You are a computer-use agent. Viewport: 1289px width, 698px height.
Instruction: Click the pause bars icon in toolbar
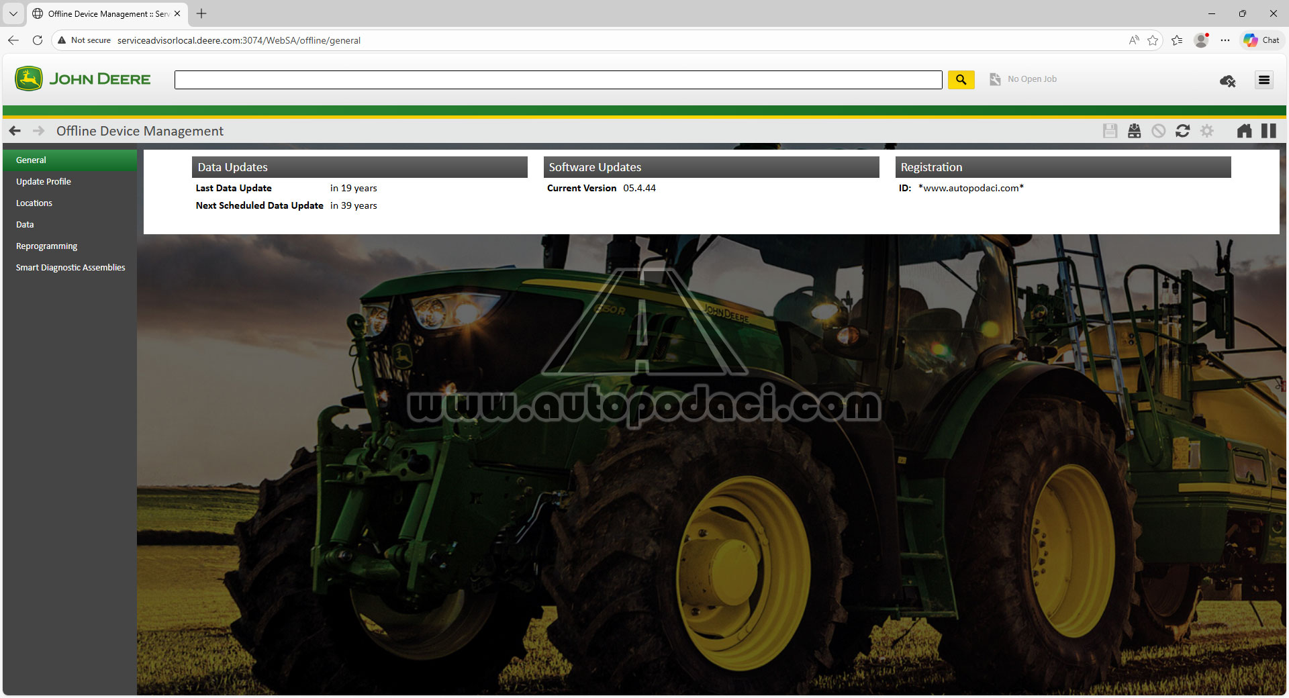[1268, 131]
